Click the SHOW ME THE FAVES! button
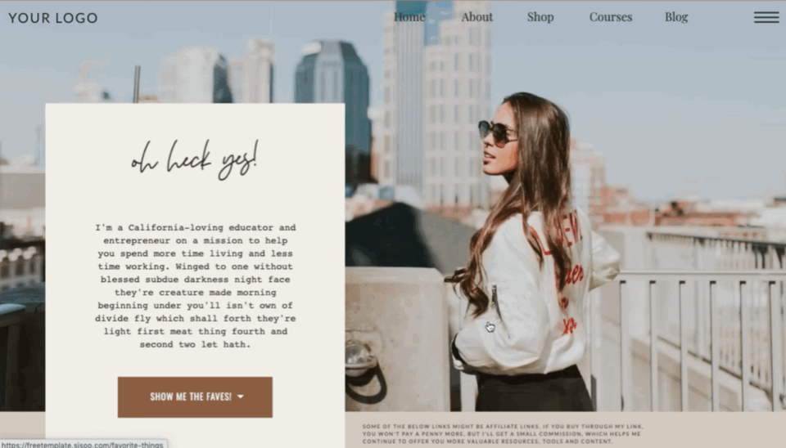Screen dimensions: 786x448 (x=195, y=397)
